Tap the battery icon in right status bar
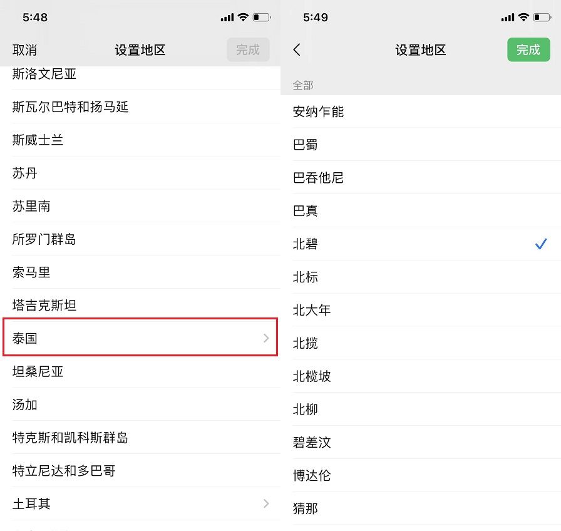This screenshot has height=531, width=561. (x=542, y=18)
